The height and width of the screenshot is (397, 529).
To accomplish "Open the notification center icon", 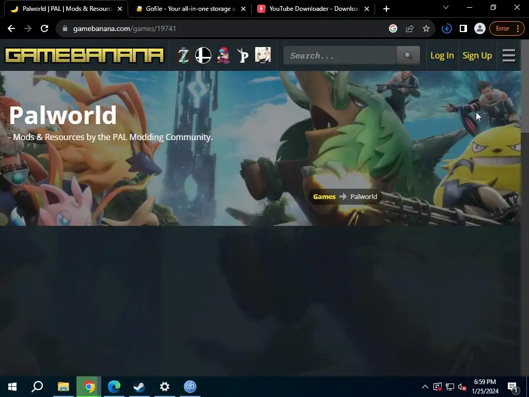I will pyautogui.click(x=512, y=387).
